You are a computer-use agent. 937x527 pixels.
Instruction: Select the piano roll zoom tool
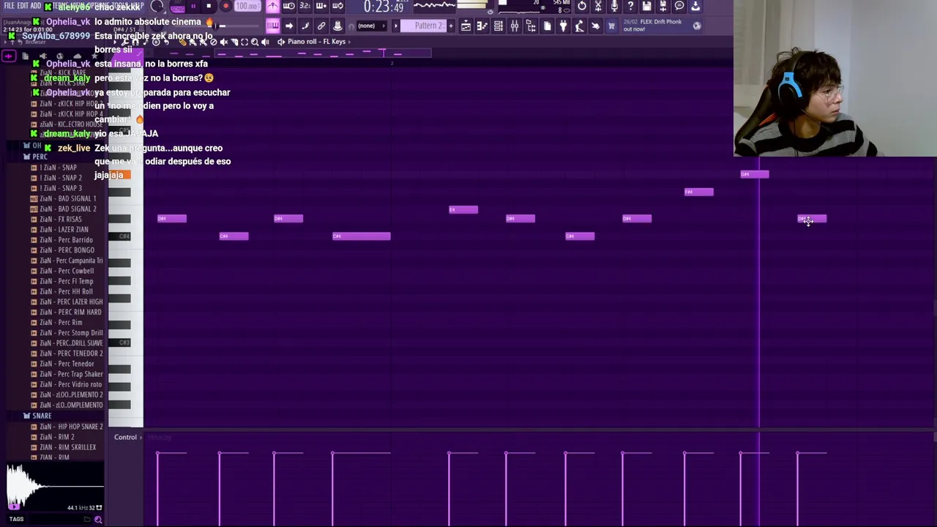[x=255, y=42]
